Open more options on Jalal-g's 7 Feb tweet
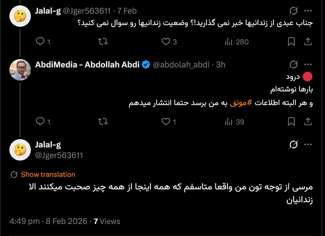Viewport: 325px width, 236px height. coord(308,11)
